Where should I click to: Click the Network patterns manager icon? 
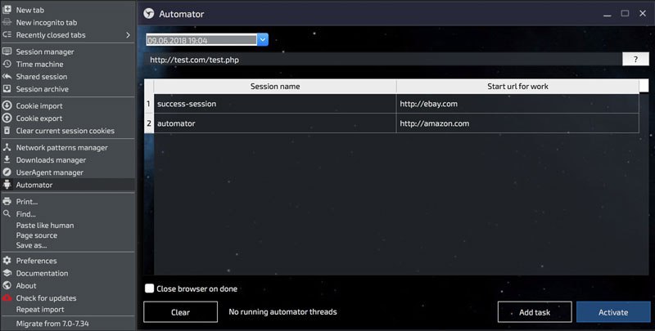tap(7, 147)
